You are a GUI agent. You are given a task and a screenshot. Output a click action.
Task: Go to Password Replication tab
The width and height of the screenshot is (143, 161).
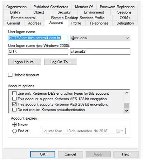117,7
